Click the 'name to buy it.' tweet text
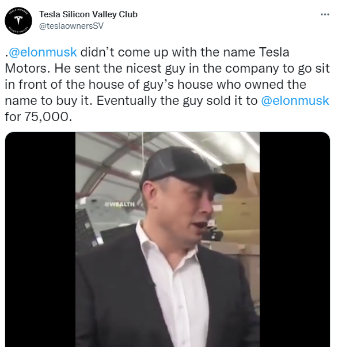Screen dimensions: 338x347 click(x=48, y=101)
